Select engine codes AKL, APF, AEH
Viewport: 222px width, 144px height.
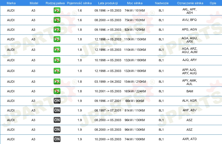(189, 11)
